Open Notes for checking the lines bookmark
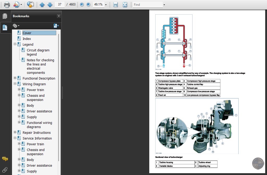 [x=40, y=66]
